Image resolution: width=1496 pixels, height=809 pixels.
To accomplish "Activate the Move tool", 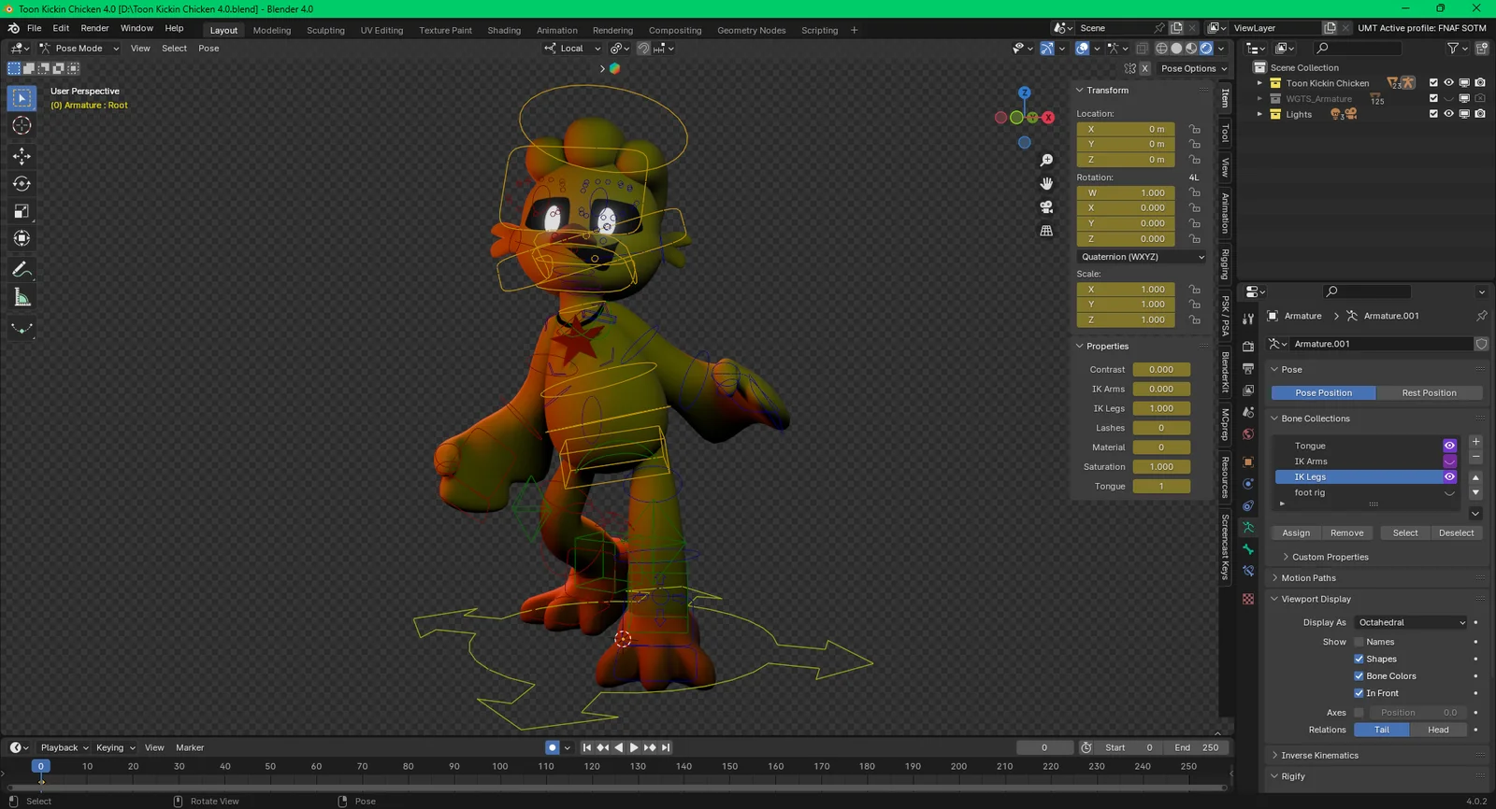I will (22, 156).
